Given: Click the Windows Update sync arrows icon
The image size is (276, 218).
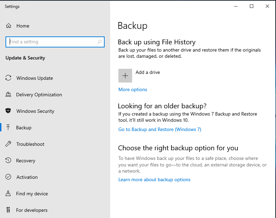Looking at the screenshot, I should click(9, 78).
